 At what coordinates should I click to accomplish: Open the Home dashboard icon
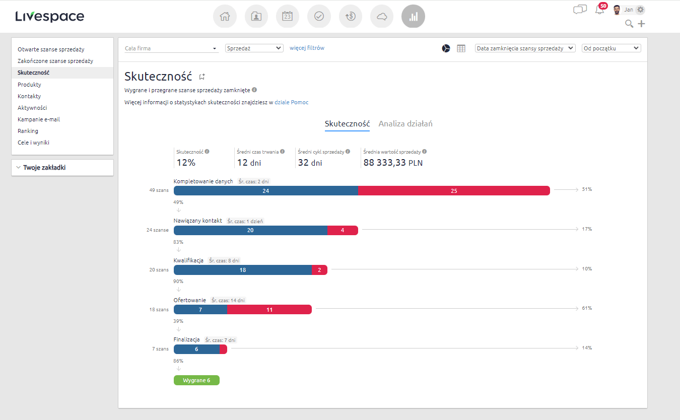tap(225, 17)
